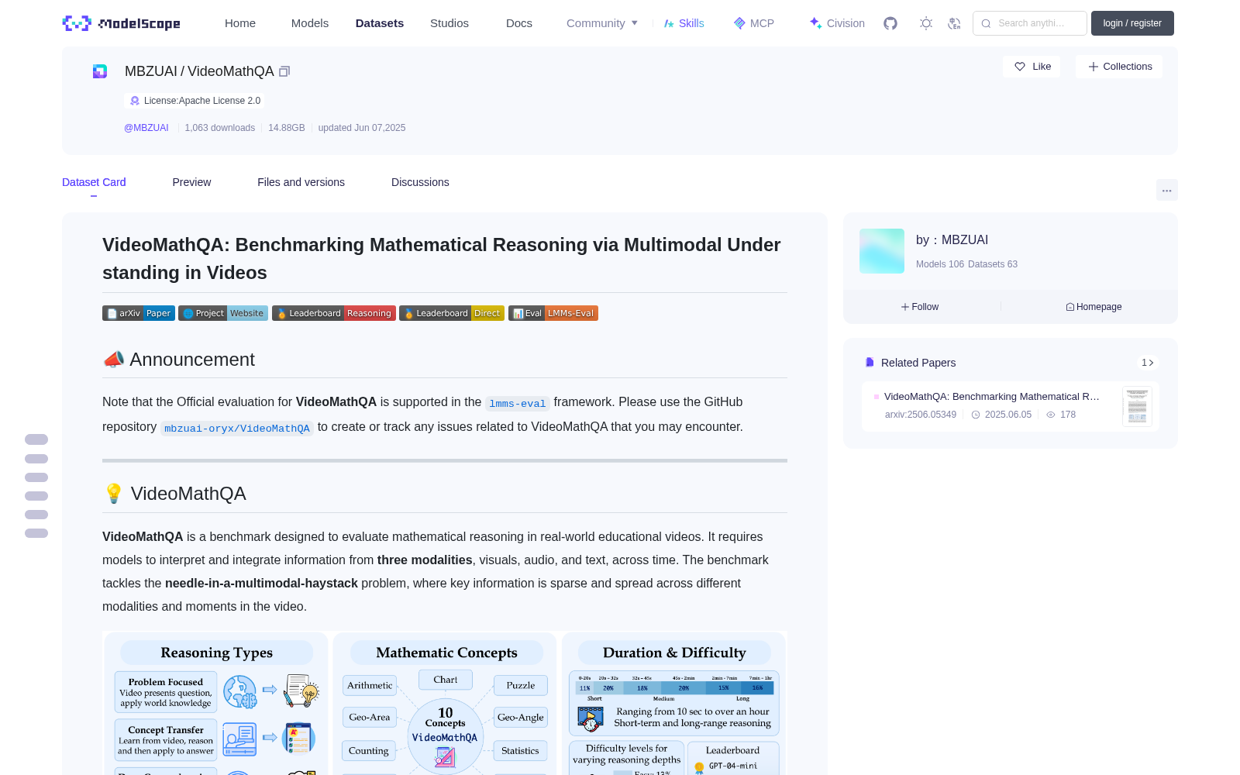Open the Eval LMMs-Eval badge

(553, 313)
